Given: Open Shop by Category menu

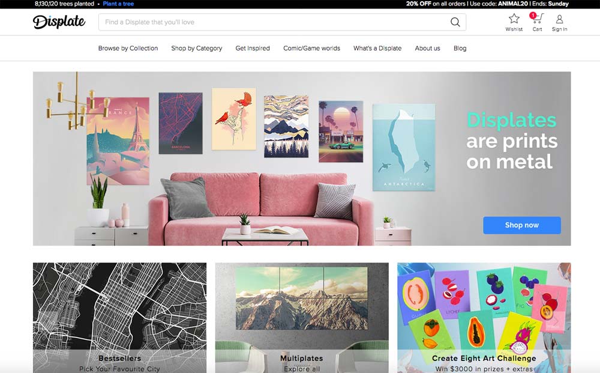Looking at the screenshot, I should point(197,48).
